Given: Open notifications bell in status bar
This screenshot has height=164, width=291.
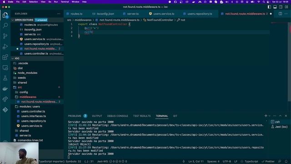Looking at the screenshot, I should pyautogui.click(x=286, y=161).
